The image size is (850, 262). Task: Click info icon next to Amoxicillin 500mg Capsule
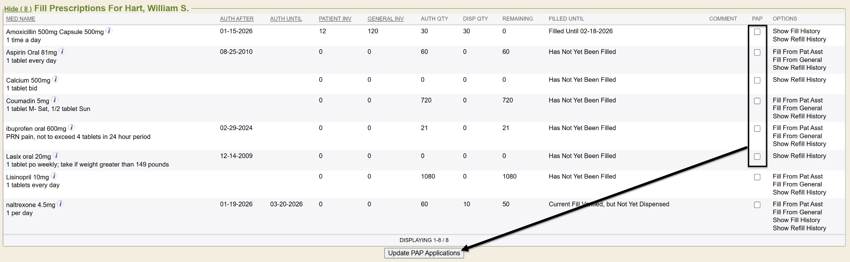pos(109,31)
